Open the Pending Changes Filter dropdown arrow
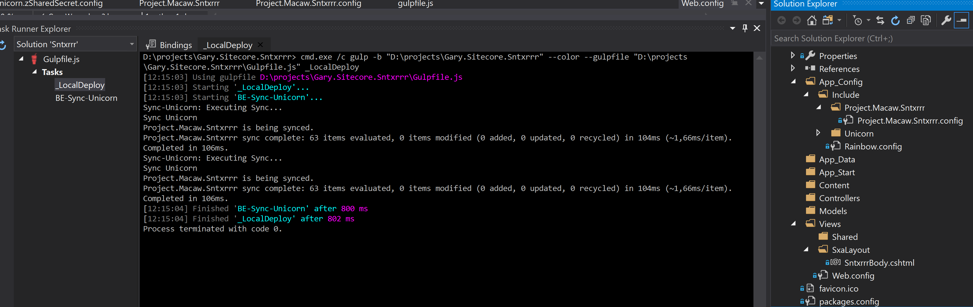This screenshot has width=973, height=307. click(868, 21)
